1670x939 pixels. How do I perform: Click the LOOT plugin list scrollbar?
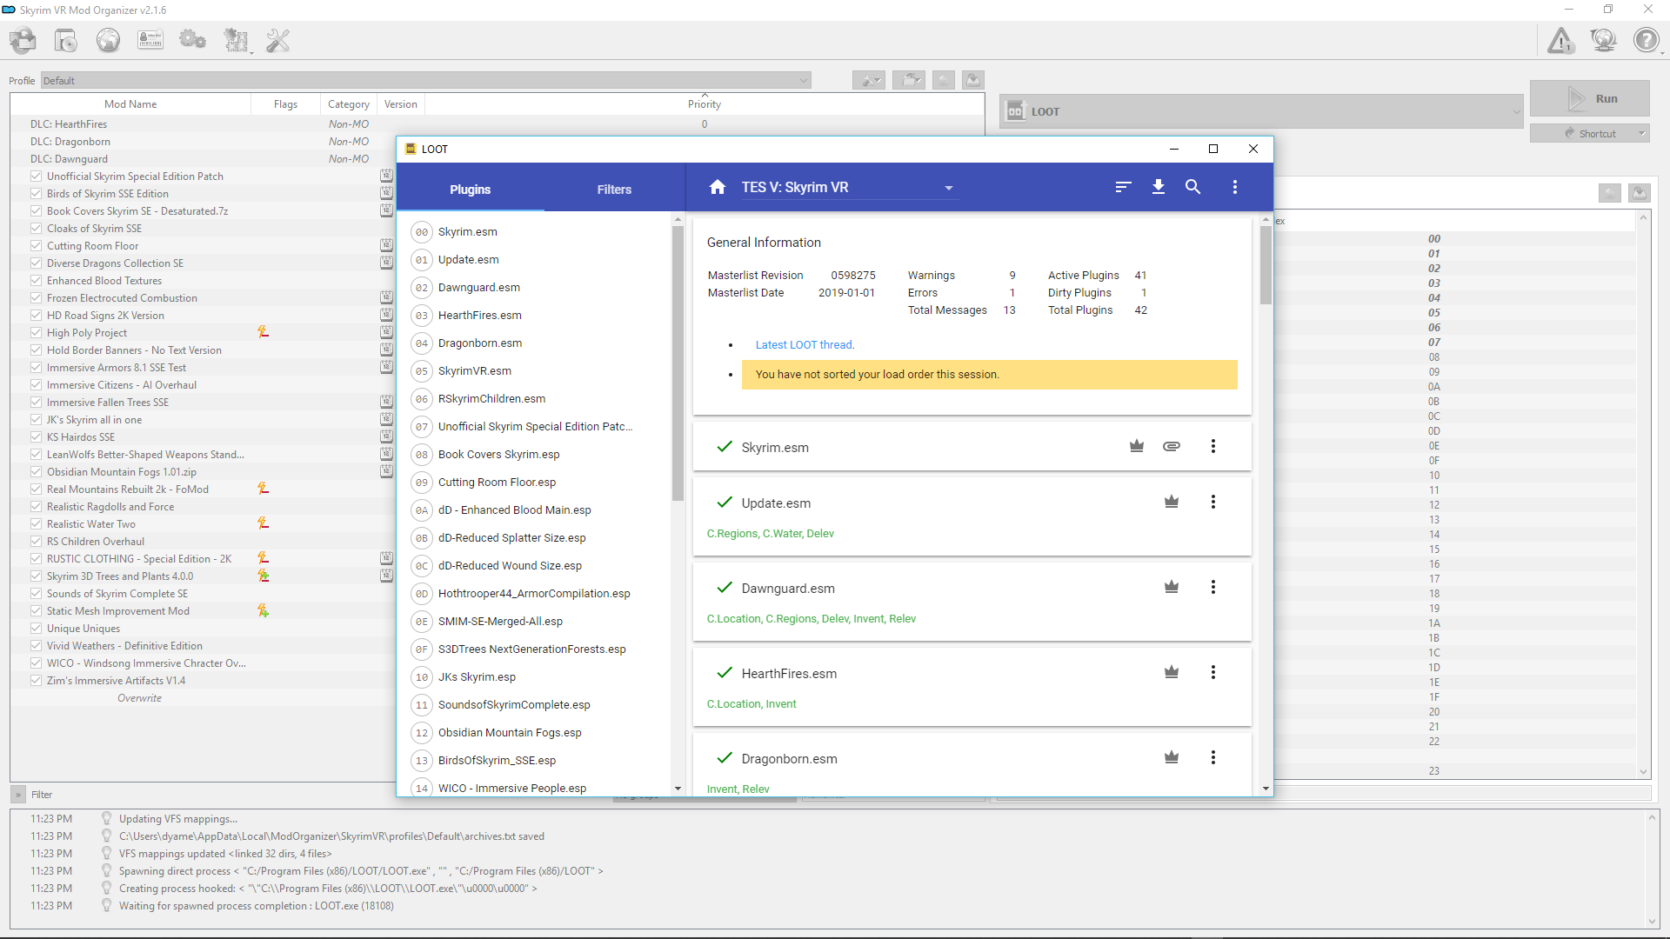tap(678, 363)
